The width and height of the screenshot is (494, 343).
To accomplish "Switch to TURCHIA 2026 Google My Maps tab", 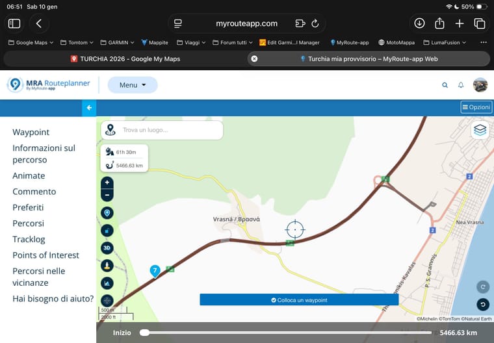I will (125, 58).
